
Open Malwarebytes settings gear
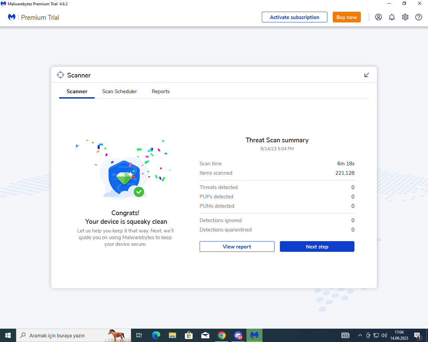click(x=405, y=17)
